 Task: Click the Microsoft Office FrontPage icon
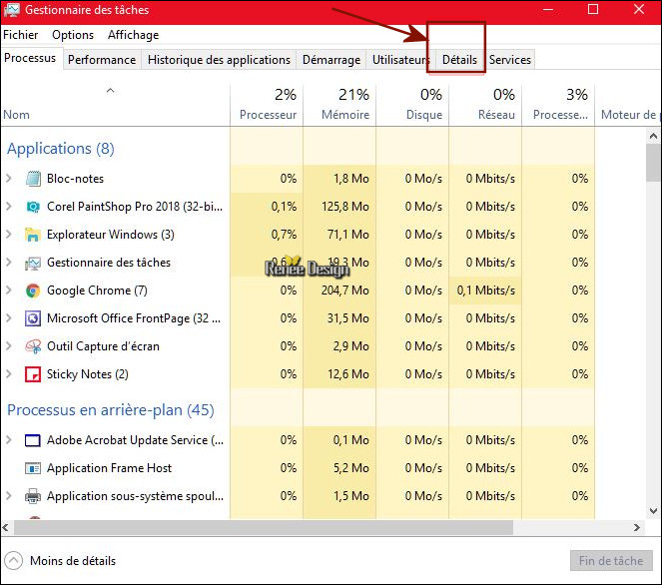click(x=33, y=318)
